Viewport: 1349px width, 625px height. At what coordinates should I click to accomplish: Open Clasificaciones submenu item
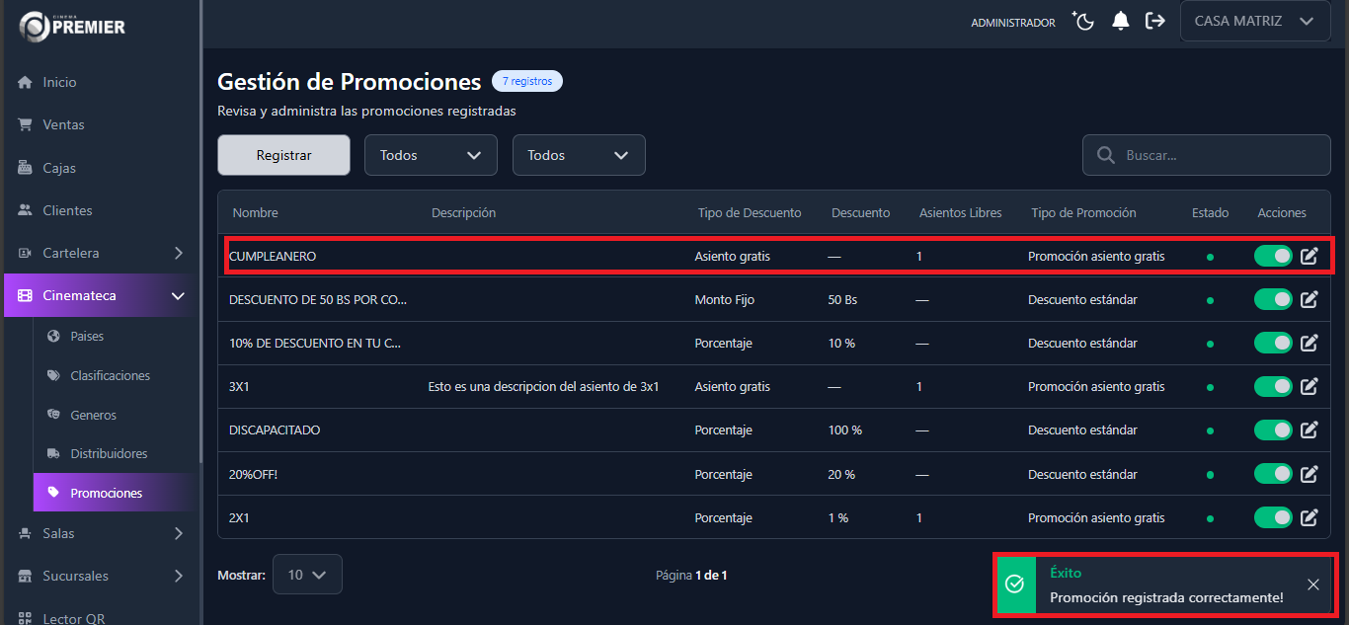pos(110,376)
